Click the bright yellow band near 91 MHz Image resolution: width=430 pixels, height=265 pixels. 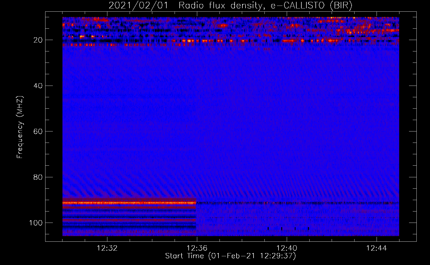tap(129, 203)
